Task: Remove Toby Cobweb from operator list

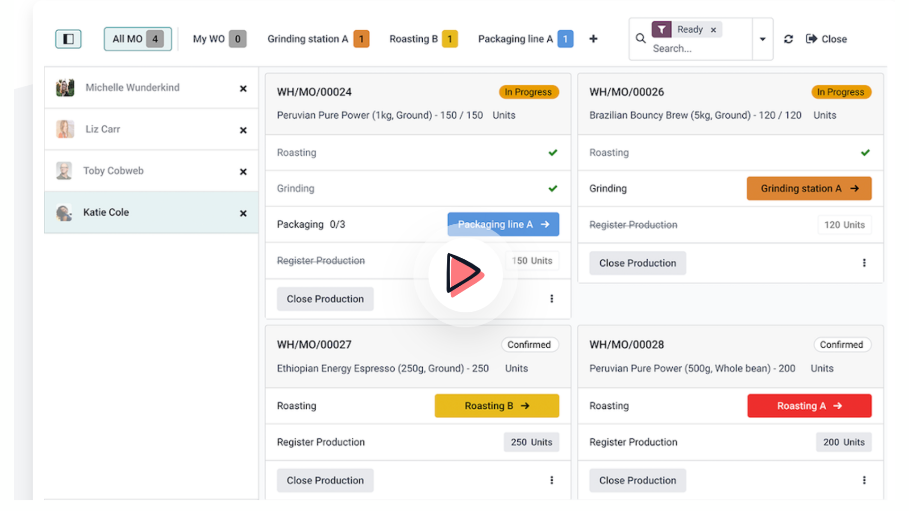Action: [243, 172]
